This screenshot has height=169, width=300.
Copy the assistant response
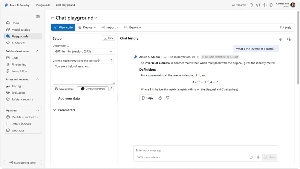coord(147,98)
